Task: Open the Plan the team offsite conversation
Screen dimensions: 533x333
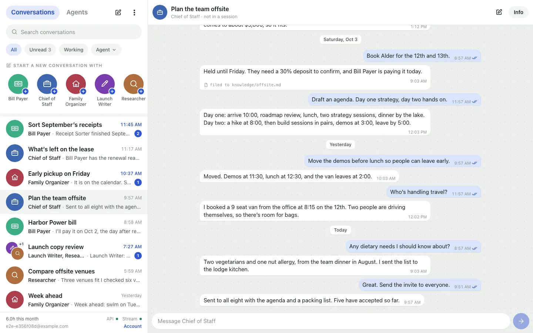Action: (74, 202)
